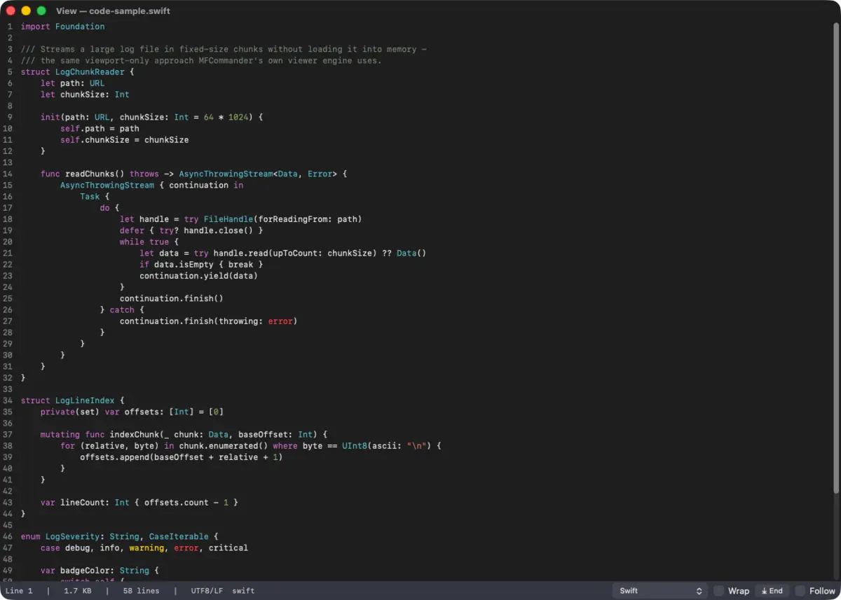The image size is (841, 600).
Task: Click 'continuation.yield(data)' on line 23
Action: (198, 276)
